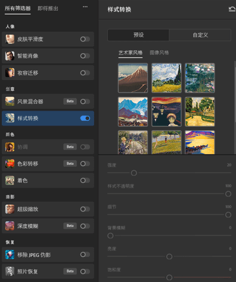This screenshot has width=236, height=282.
Task: Choose the pointillist riverbank painting preset
Action: tap(166, 142)
